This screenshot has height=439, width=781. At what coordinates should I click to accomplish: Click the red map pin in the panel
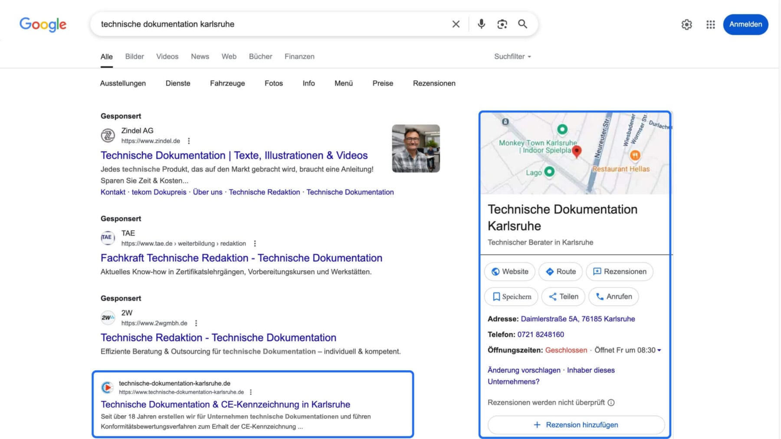pyautogui.click(x=577, y=153)
